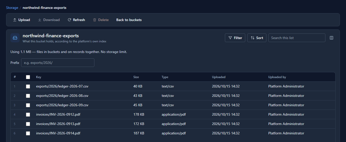This screenshot has width=346, height=142.
Task: Click the bucket icon beside northwind-finance-exports
Action: [15, 38]
